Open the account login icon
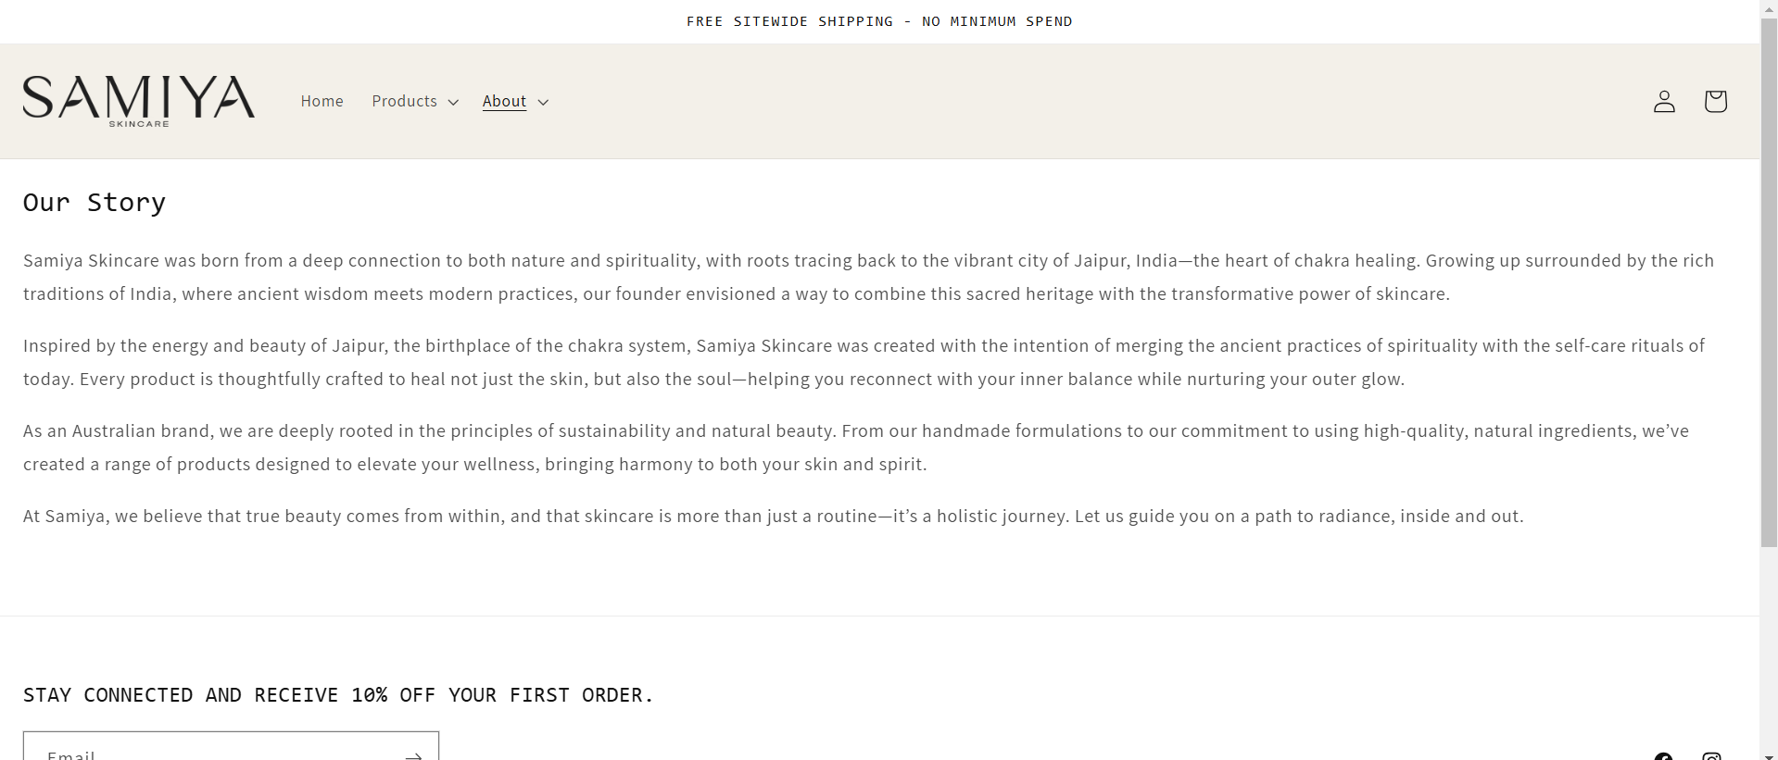The width and height of the screenshot is (1778, 760). (x=1664, y=101)
